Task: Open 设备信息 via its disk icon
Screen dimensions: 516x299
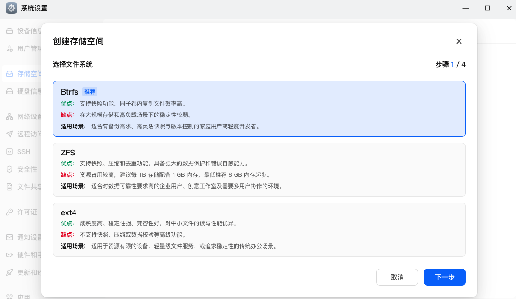Action: [x=10, y=30]
